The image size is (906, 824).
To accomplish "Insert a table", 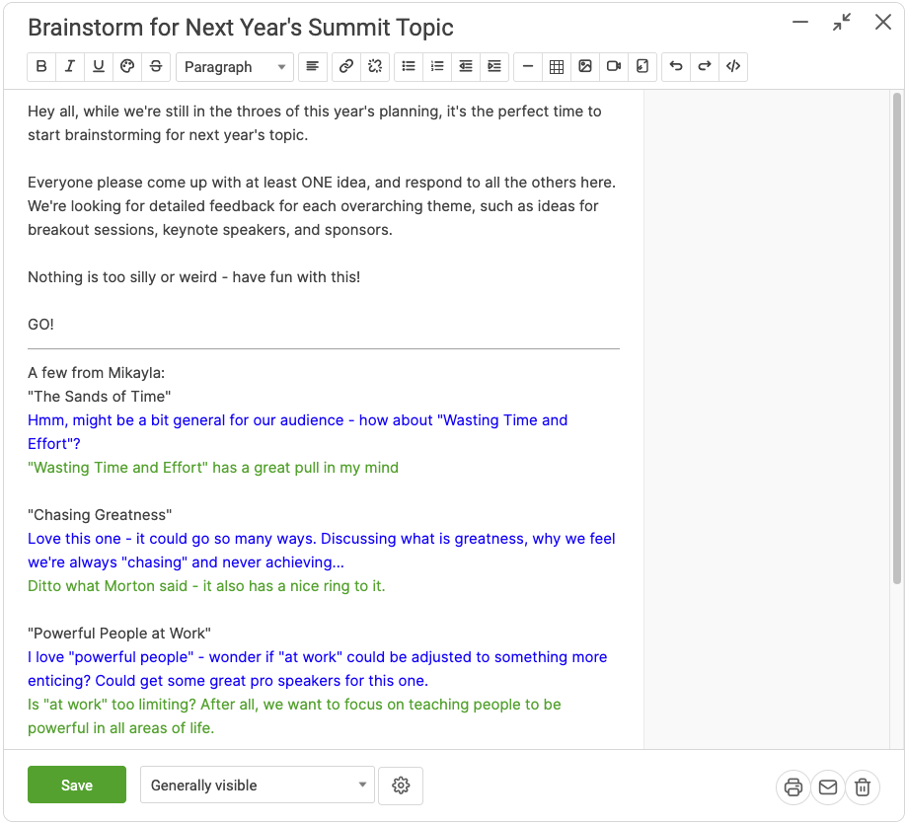I will tap(557, 67).
